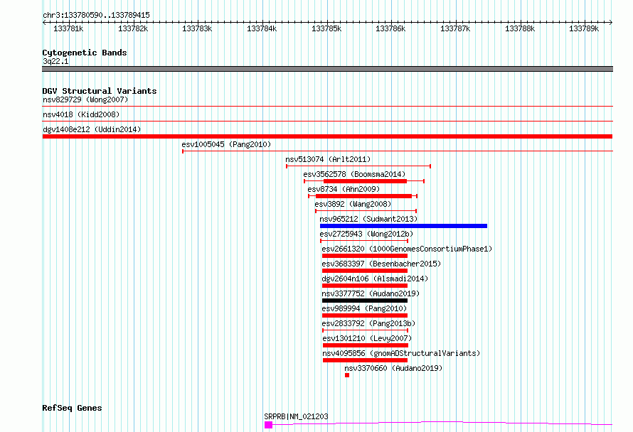Click the Cytogenetic Bands track title
This screenshot has width=633, height=432.
pyautogui.click(x=85, y=53)
